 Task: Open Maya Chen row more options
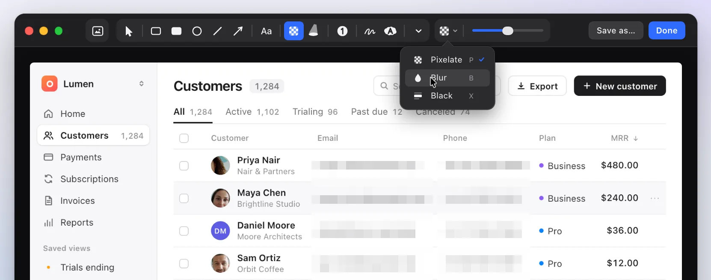655,198
